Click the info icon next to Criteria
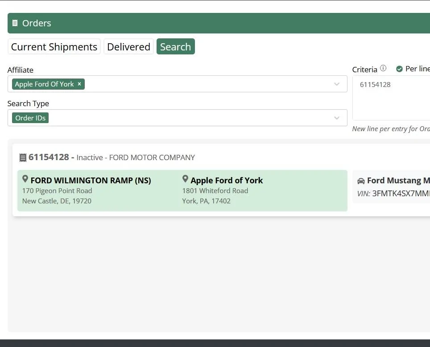Screen dimensions: 430x347 [383, 68]
